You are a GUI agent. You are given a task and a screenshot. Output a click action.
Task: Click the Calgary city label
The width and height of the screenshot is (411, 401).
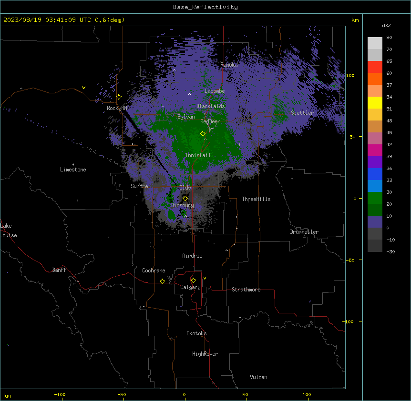click(x=190, y=287)
